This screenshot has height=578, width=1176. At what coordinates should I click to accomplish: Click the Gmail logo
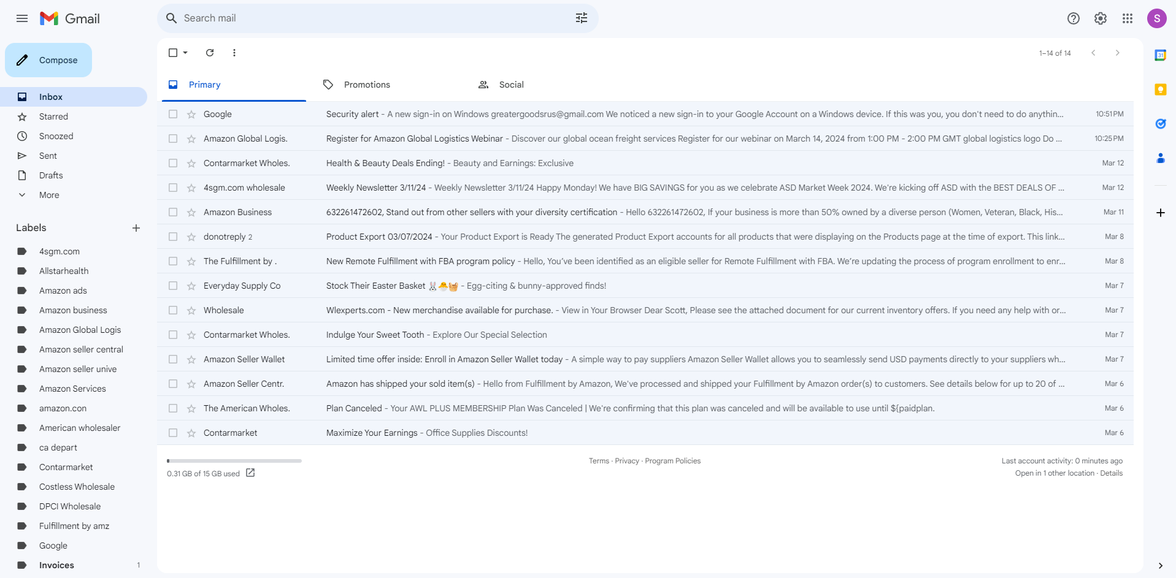[70, 18]
